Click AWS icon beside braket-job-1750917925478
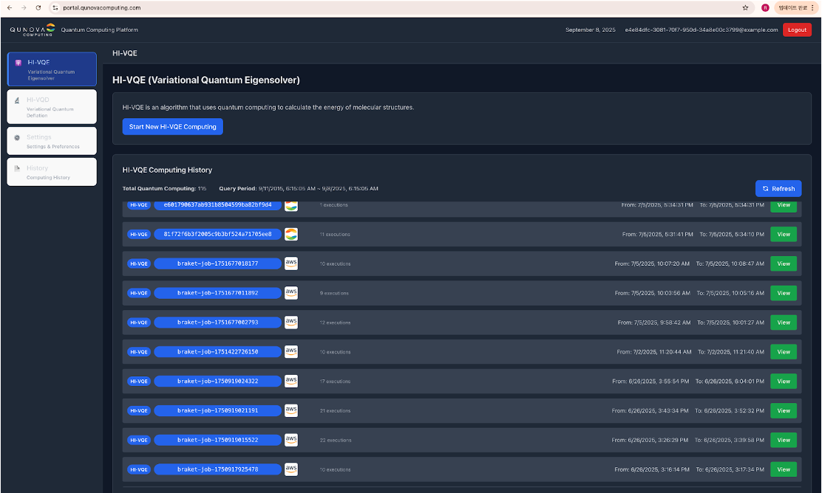 click(x=291, y=469)
